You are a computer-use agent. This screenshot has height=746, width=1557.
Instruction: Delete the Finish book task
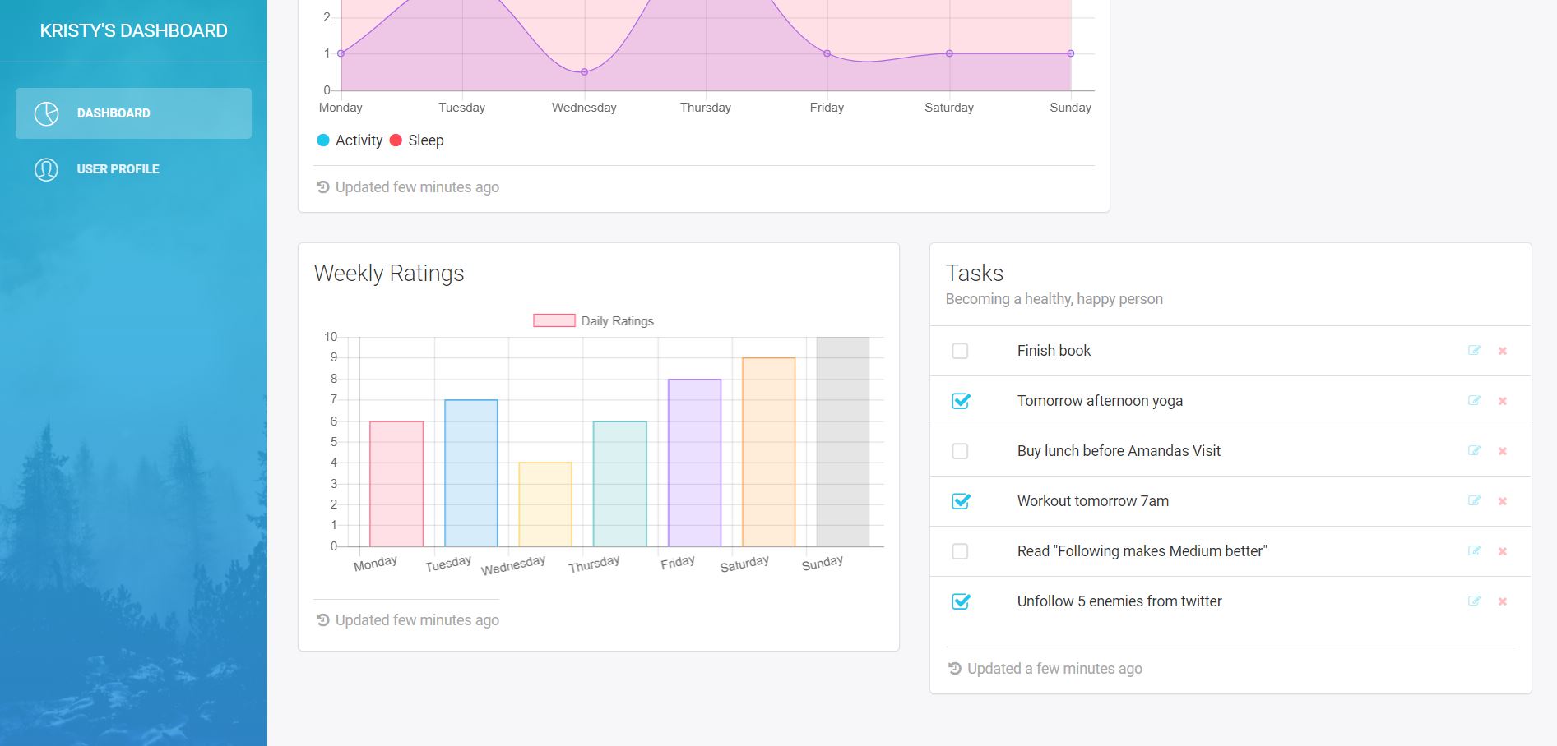(x=1503, y=351)
